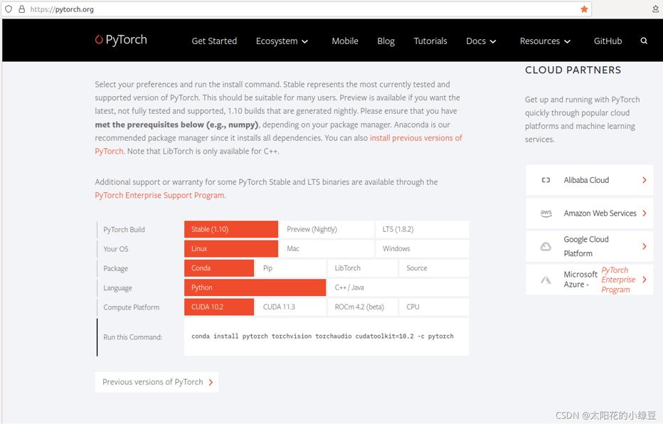Select the Pip package option
Screen dimensions: 663x424
[x=291, y=268]
